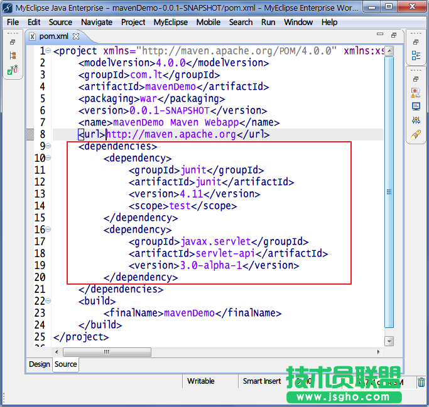Click the vertical scrollbar up arrow
The height and width of the screenshot is (407, 429).
tap(389, 51)
